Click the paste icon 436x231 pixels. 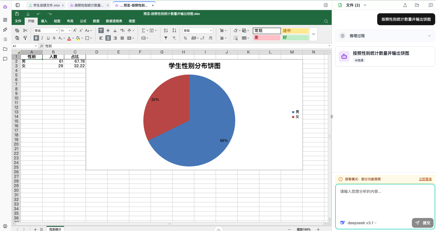point(17,38)
